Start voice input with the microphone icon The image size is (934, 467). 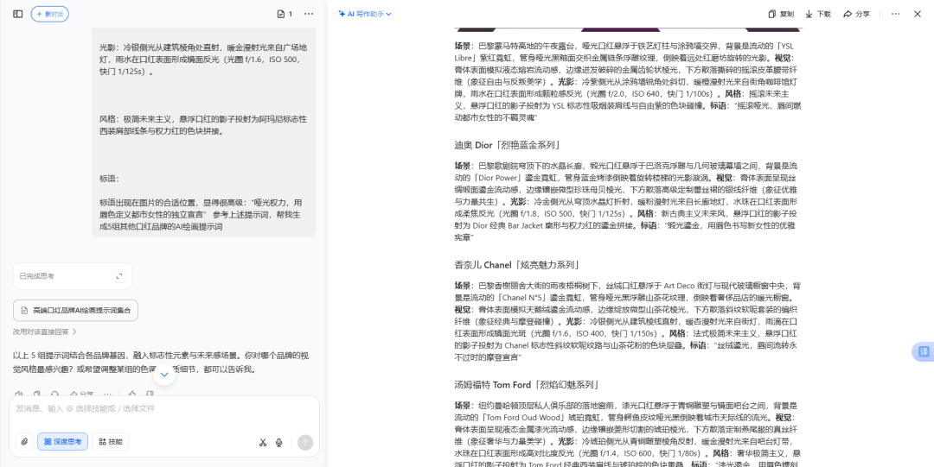(278, 442)
